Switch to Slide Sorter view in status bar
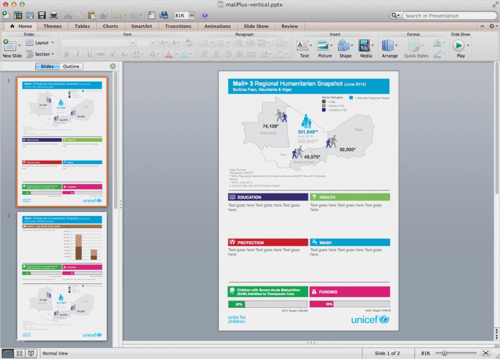 pos(20,353)
